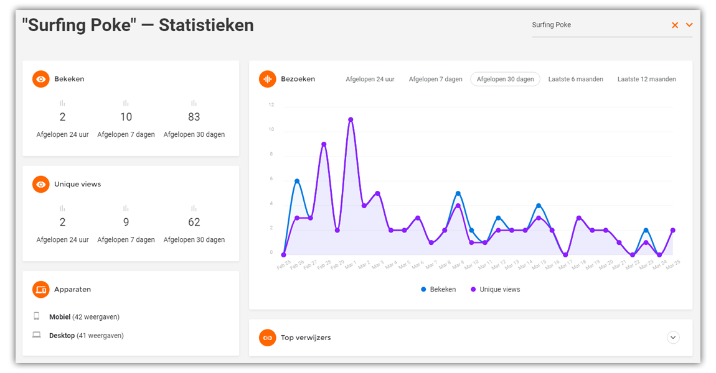Expand the Top verwijzers panel
Viewport: 716px width, 373px height.
tap(673, 338)
